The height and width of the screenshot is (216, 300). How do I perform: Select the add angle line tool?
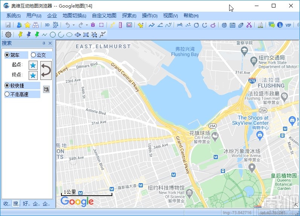click(x=160, y=25)
